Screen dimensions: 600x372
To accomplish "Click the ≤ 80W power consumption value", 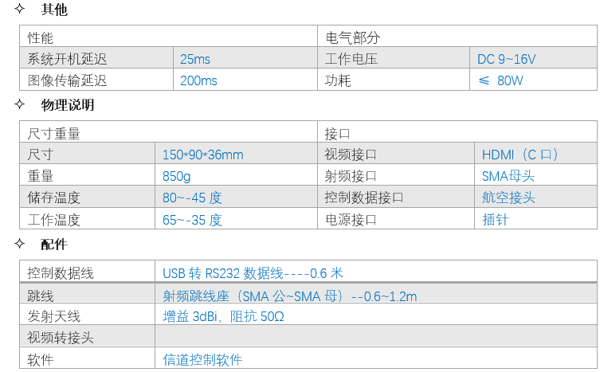I will point(500,80).
